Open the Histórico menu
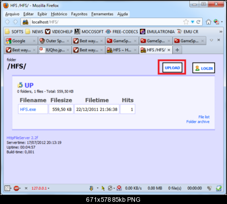 59,14
